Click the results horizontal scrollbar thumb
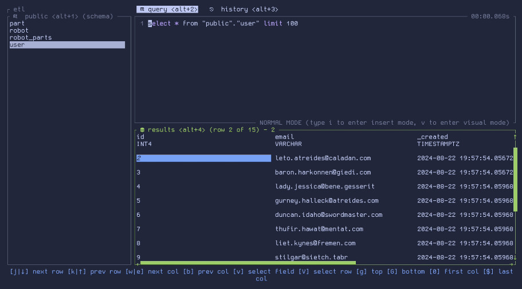 pos(248,263)
